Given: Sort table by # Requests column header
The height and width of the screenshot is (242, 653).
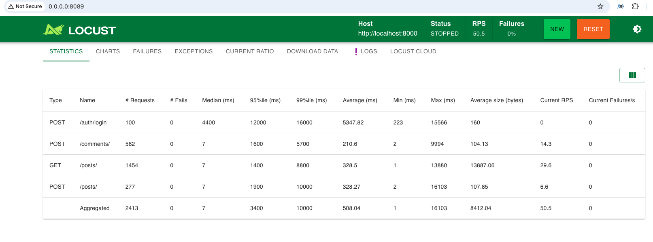Looking at the screenshot, I should pos(140,100).
